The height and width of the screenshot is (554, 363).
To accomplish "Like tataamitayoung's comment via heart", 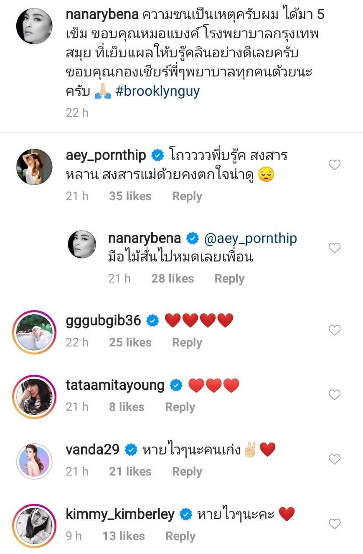I will click(335, 395).
